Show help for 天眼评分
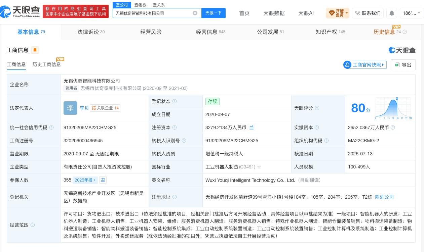The width and height of the screenshot is (424, 252). [x=317, y=108]
